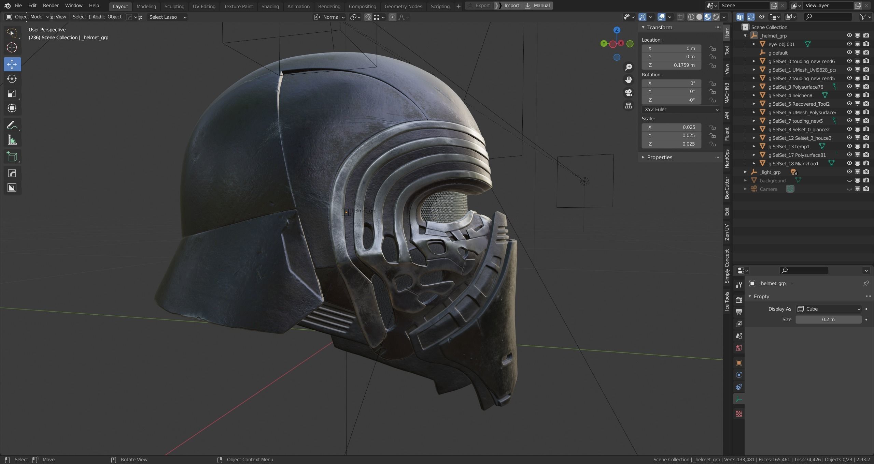
Task: Open the World properties tab icon
Action: pyautogui.click(x=739, y=348)
